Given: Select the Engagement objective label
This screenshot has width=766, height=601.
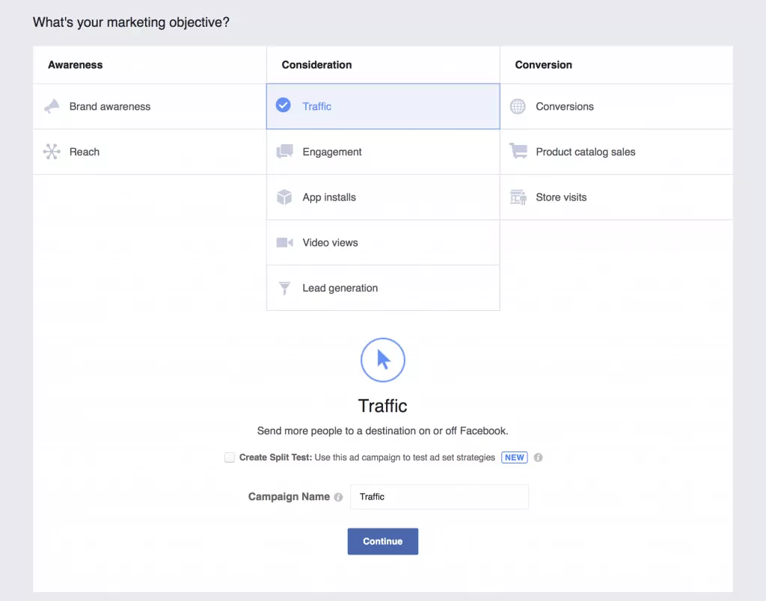Looking at the screenshot, I should 332,152.
